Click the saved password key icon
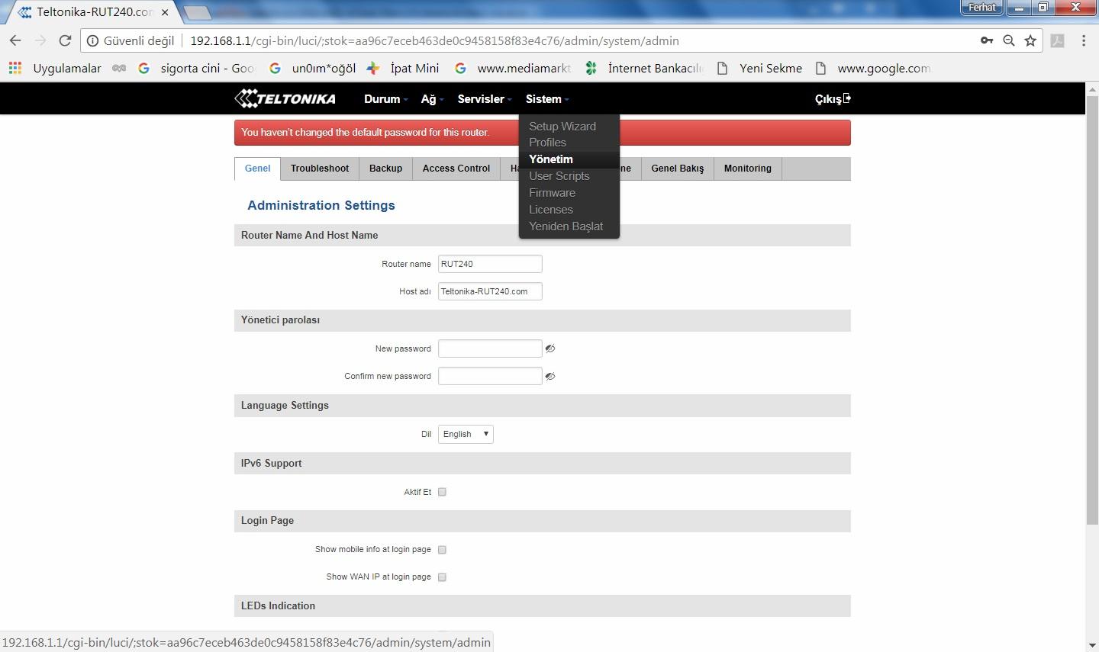This screenshot has height=652, width=1099. (987, 40)
